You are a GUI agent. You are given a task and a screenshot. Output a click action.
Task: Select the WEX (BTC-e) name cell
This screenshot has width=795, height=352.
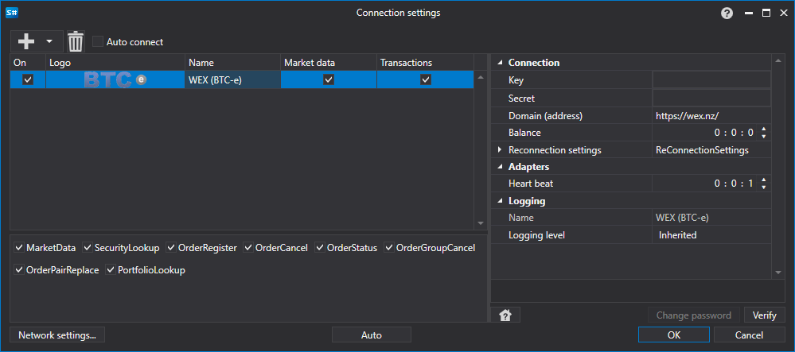point(232,79)
